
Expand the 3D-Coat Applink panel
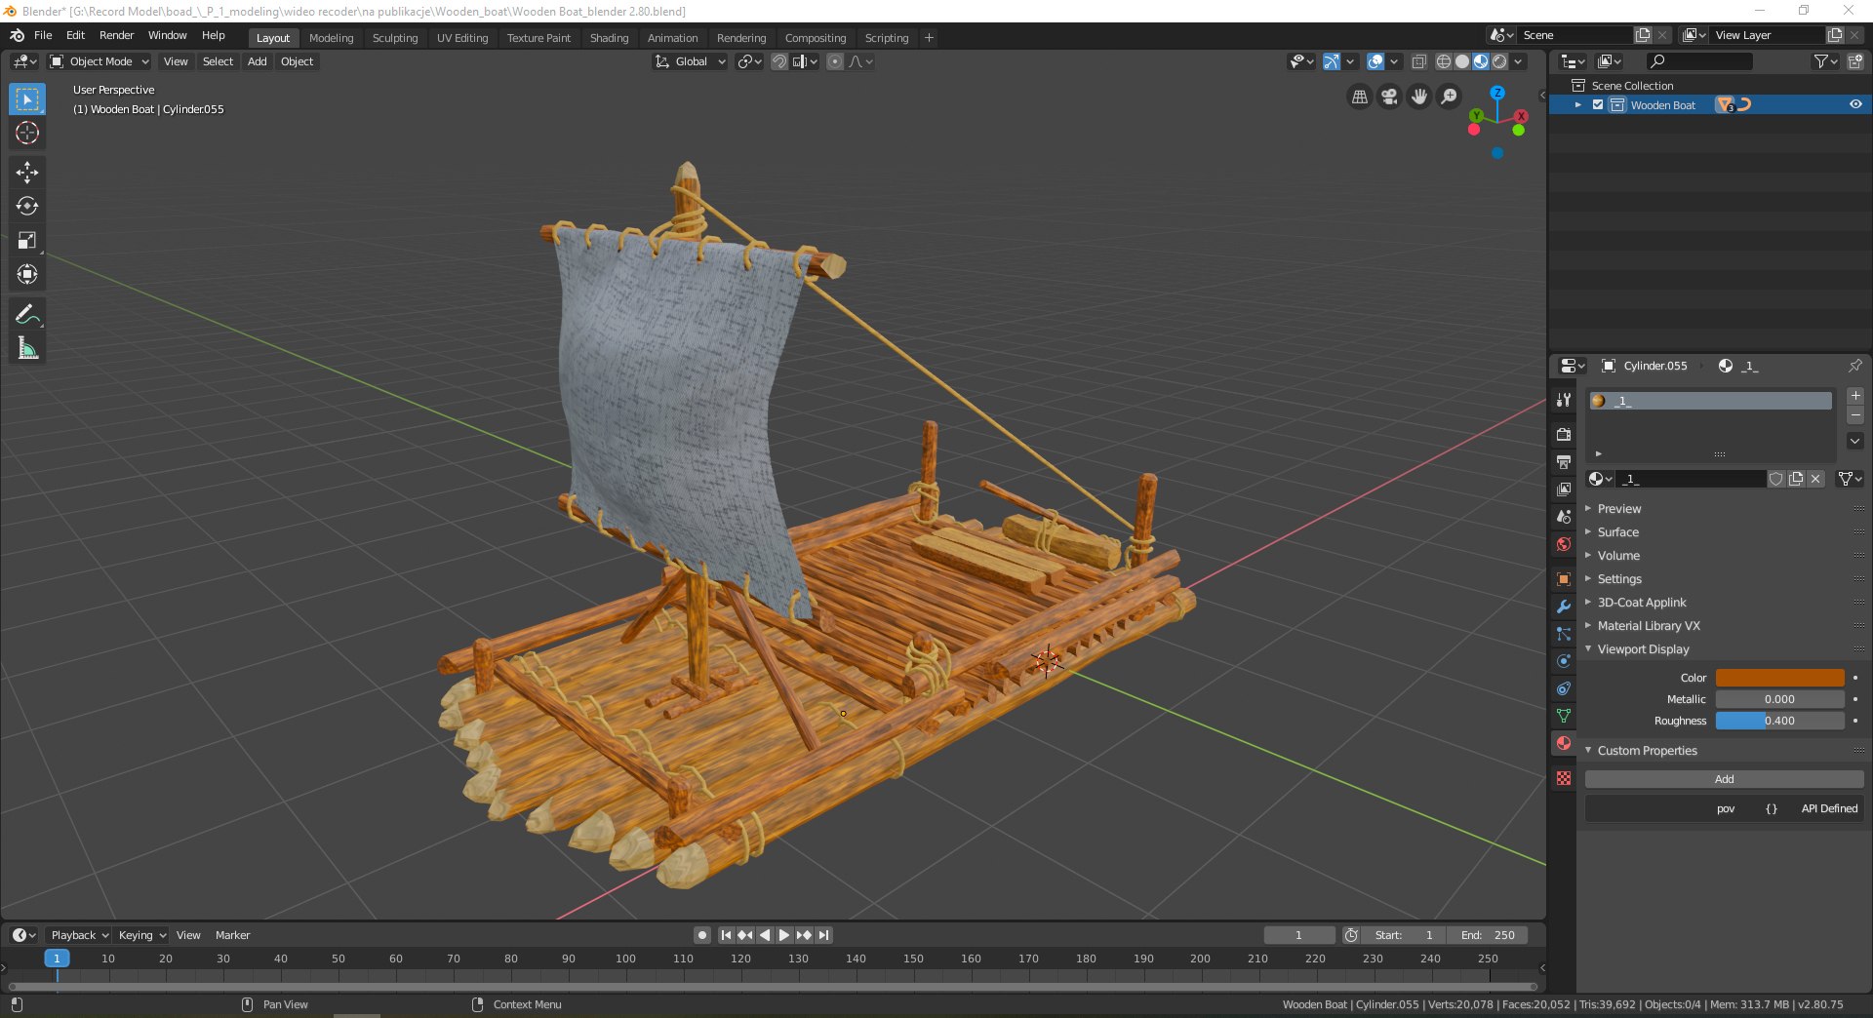pyautogui.click(x=1642, y=603)
